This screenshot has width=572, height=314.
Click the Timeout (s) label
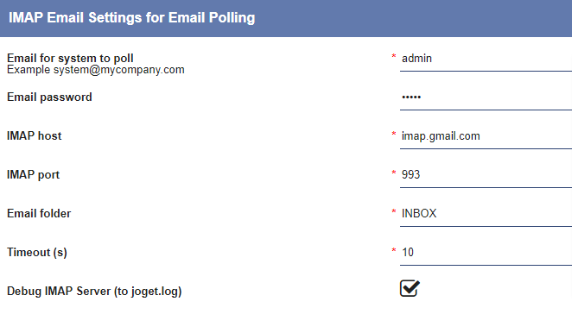click(x=37, y=253)
